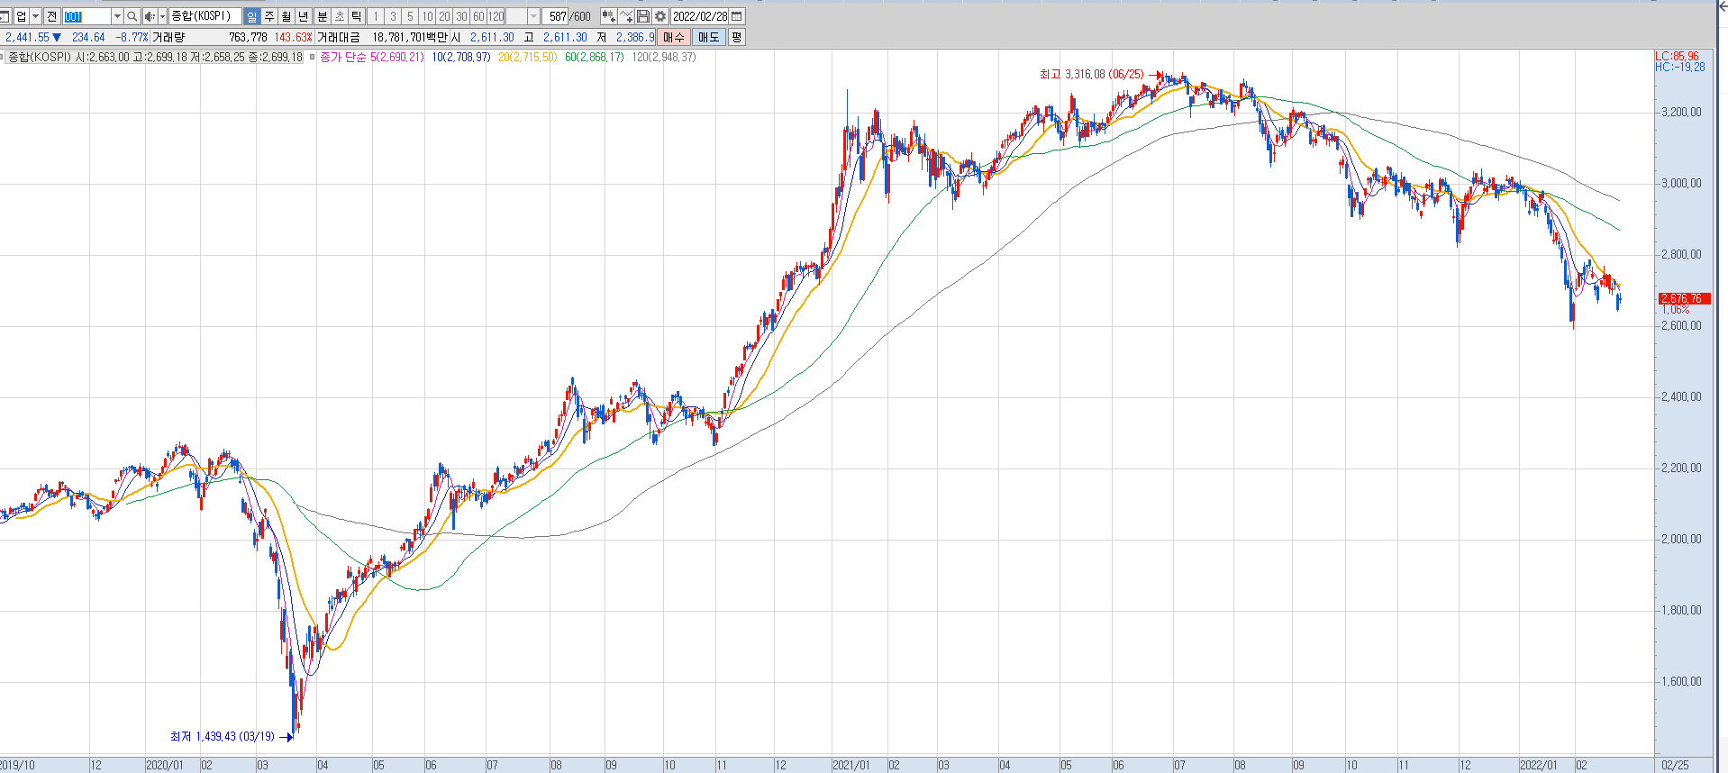Click the bar count field showing 587
Screen dimensions: 1728x773
[554, 16]
